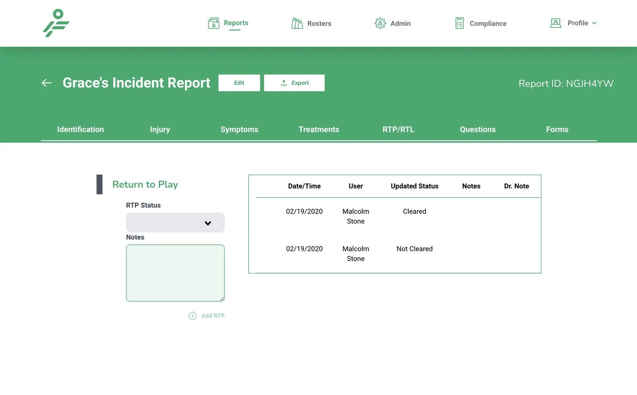Click the plus circle icon beside Add RTP

192,315
